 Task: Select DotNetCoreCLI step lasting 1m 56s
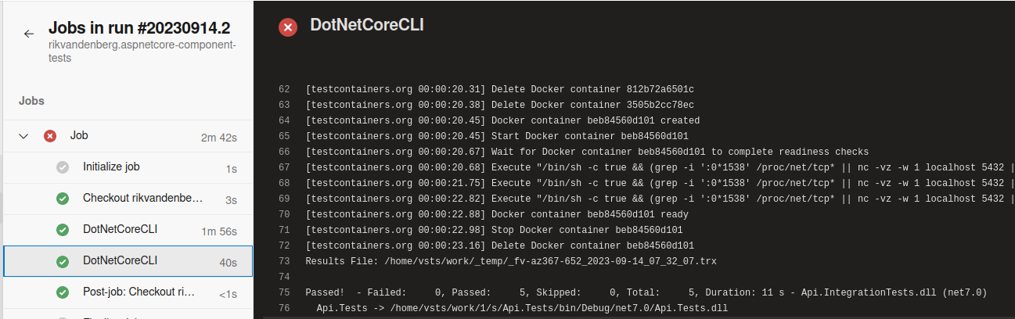pyautogui.click(x=128, y=230)
